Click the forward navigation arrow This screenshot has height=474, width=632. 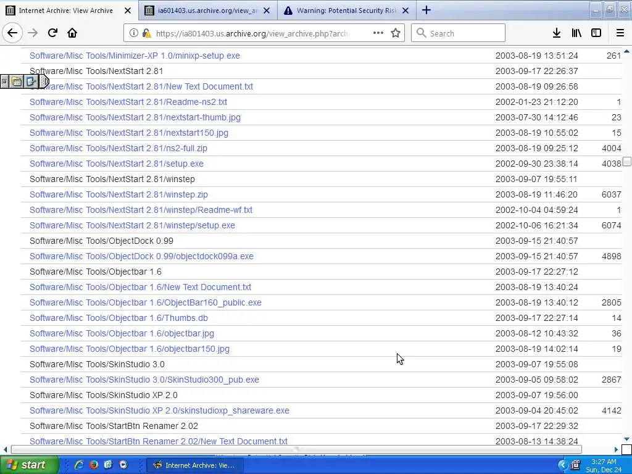[33, 33]
